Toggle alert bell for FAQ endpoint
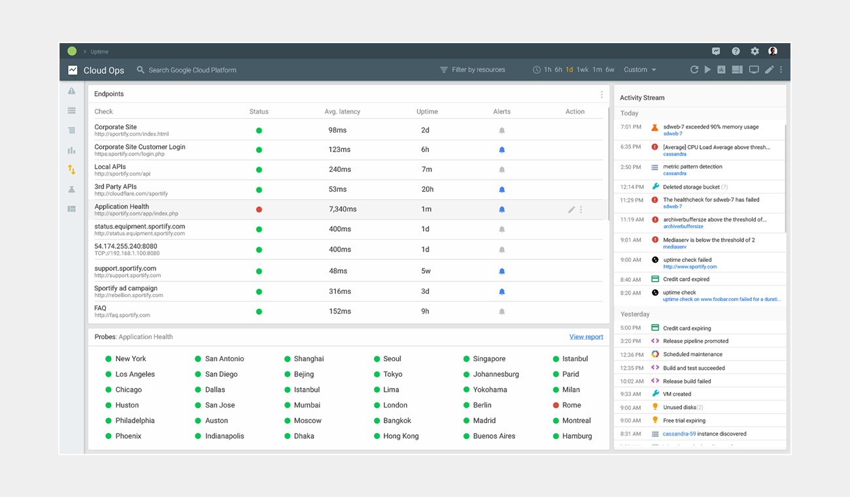 pos(502,312)
